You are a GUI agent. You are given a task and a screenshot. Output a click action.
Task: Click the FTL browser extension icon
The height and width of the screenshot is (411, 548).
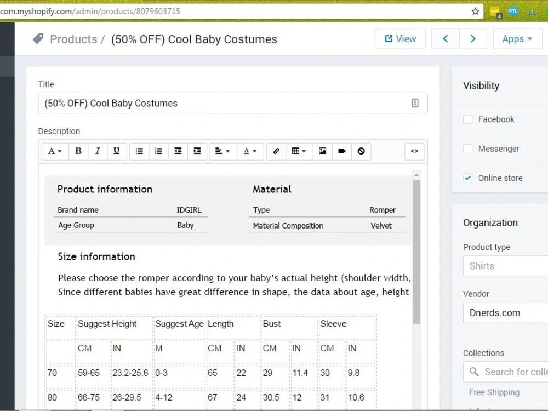(x=513, y=11)
